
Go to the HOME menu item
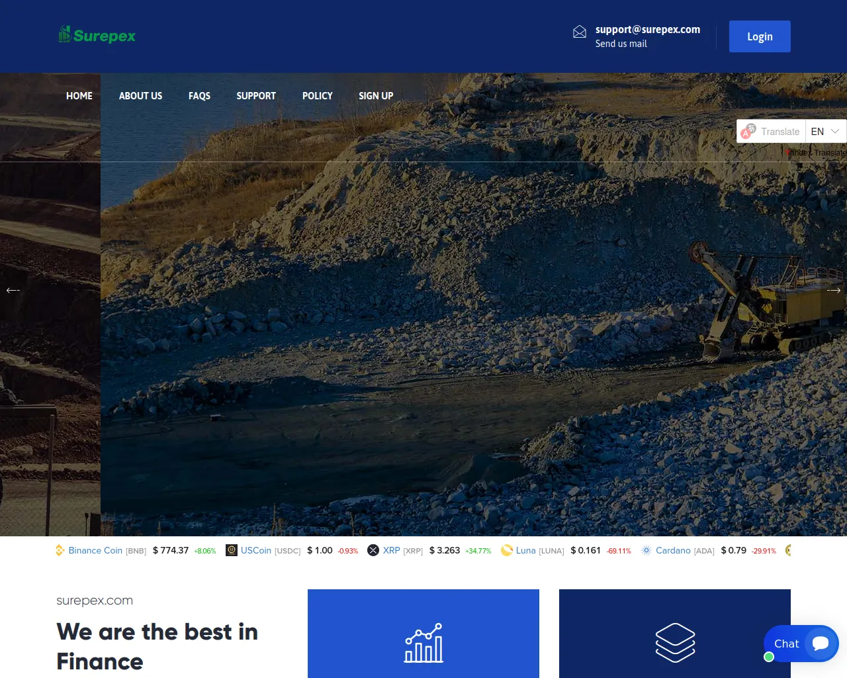click(79, 96)
